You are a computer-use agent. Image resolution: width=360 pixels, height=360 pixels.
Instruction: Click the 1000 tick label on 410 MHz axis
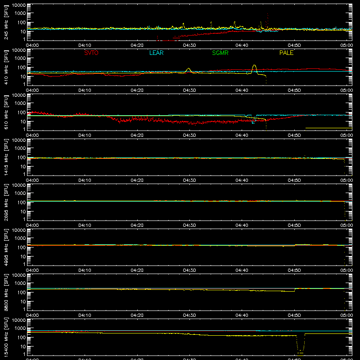20,58
